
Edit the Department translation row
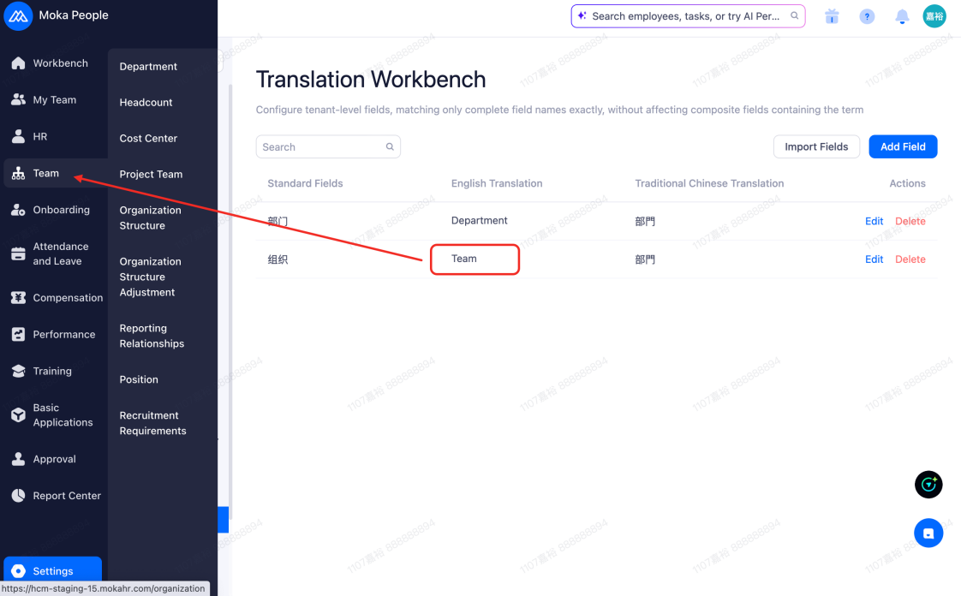coord(874,221)
